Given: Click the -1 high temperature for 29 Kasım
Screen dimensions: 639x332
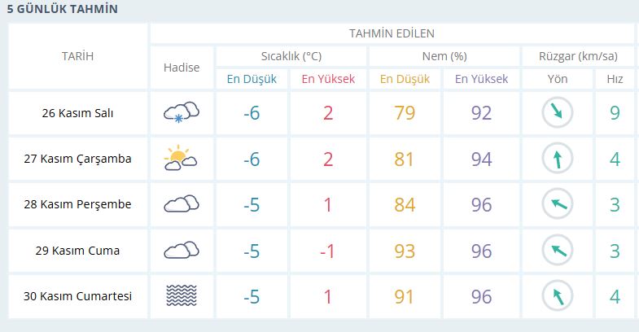Looking at the screenshot, I should 328,251.
